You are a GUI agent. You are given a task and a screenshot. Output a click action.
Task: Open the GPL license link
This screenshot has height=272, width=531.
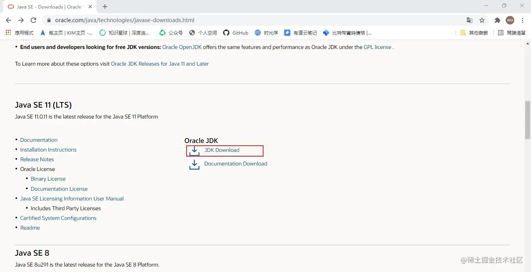click(x=377, y=47)
